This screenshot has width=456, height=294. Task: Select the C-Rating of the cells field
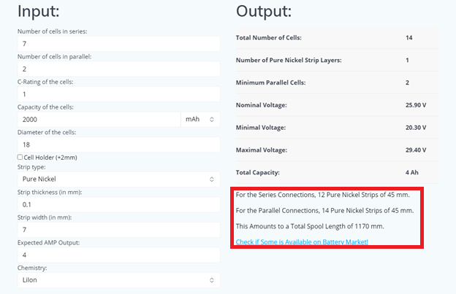coord(118,94)
